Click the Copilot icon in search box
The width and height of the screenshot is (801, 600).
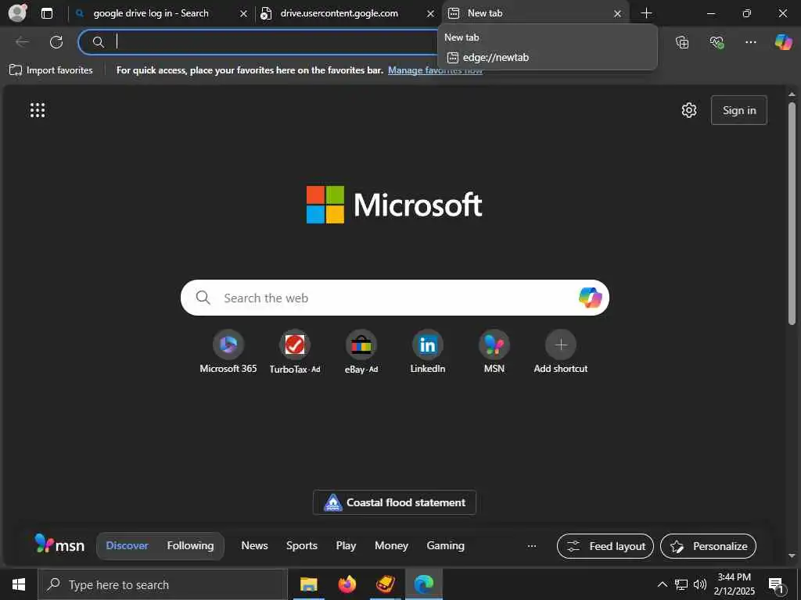click(590, 298)
